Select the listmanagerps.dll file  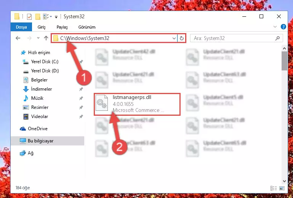pyautogui.click(x=137, y=104)
